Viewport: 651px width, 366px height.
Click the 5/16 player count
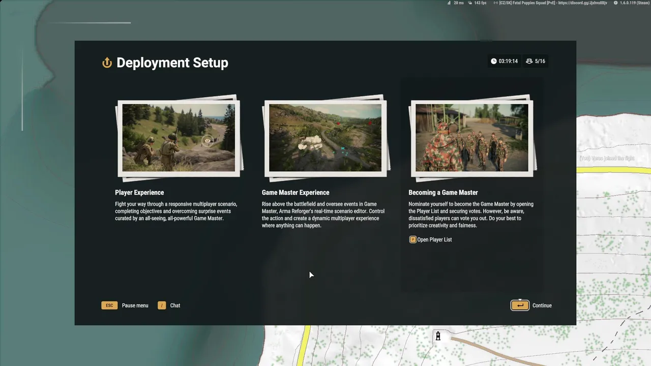pyautogui.click(x=540, y=61)
